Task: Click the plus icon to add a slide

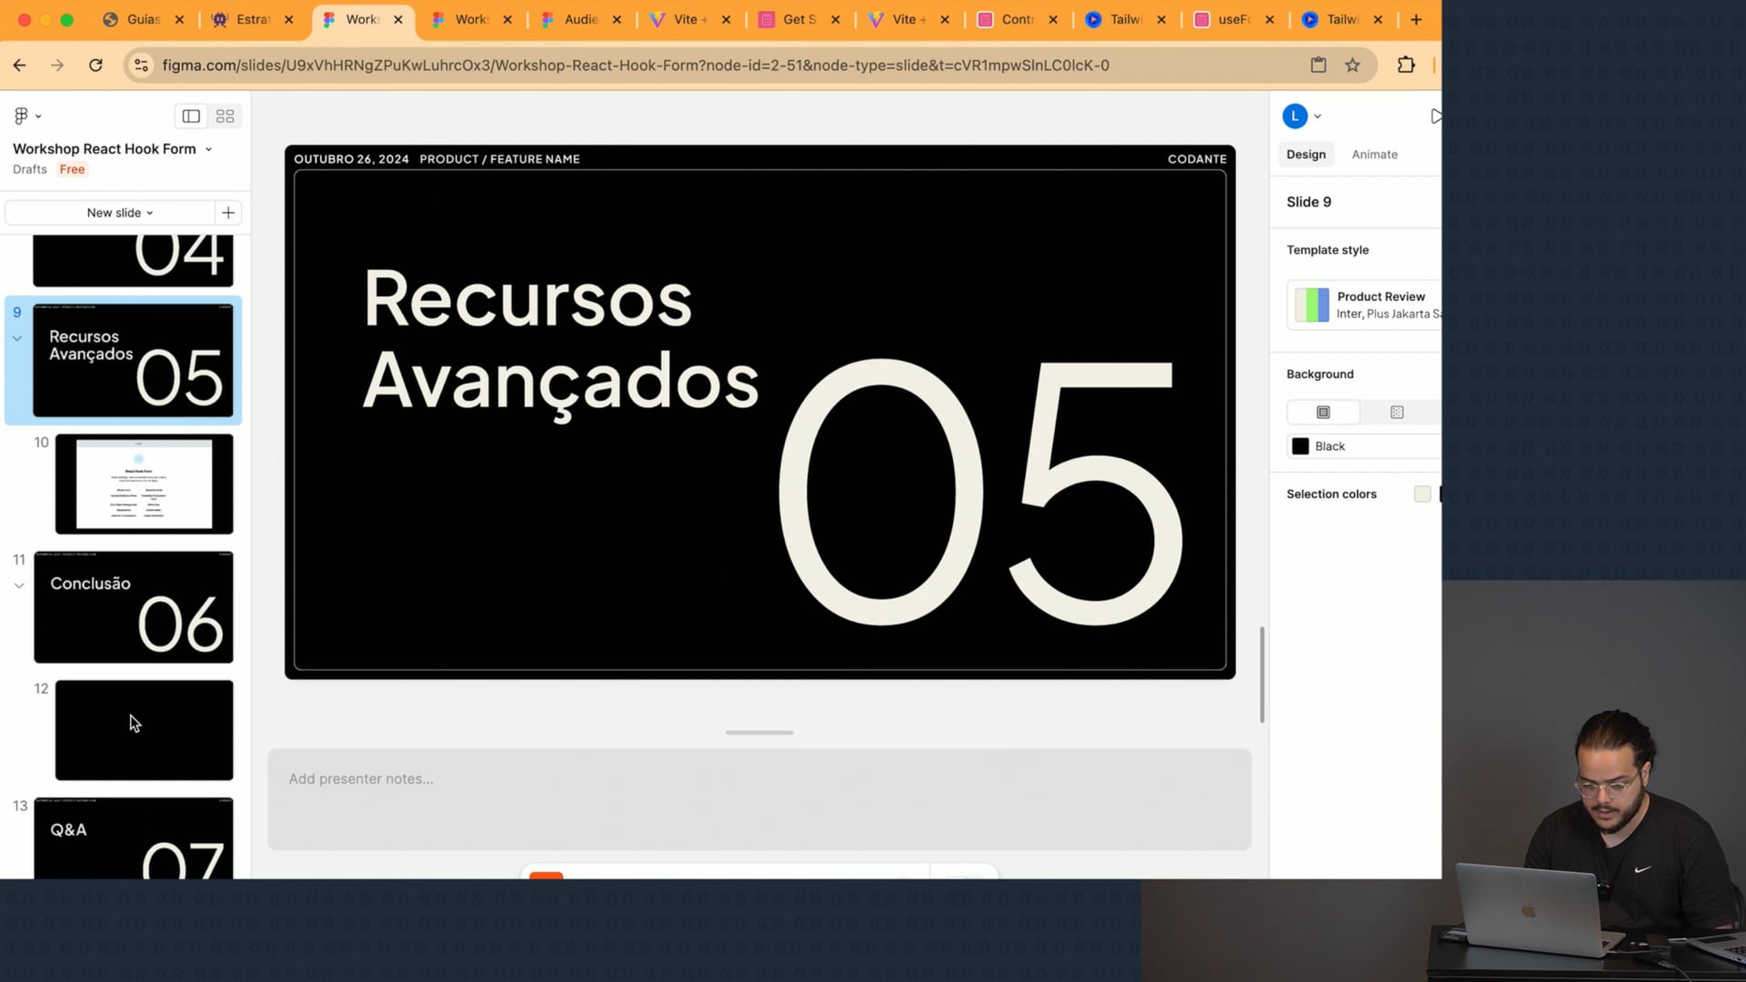Action: point(228,213)
